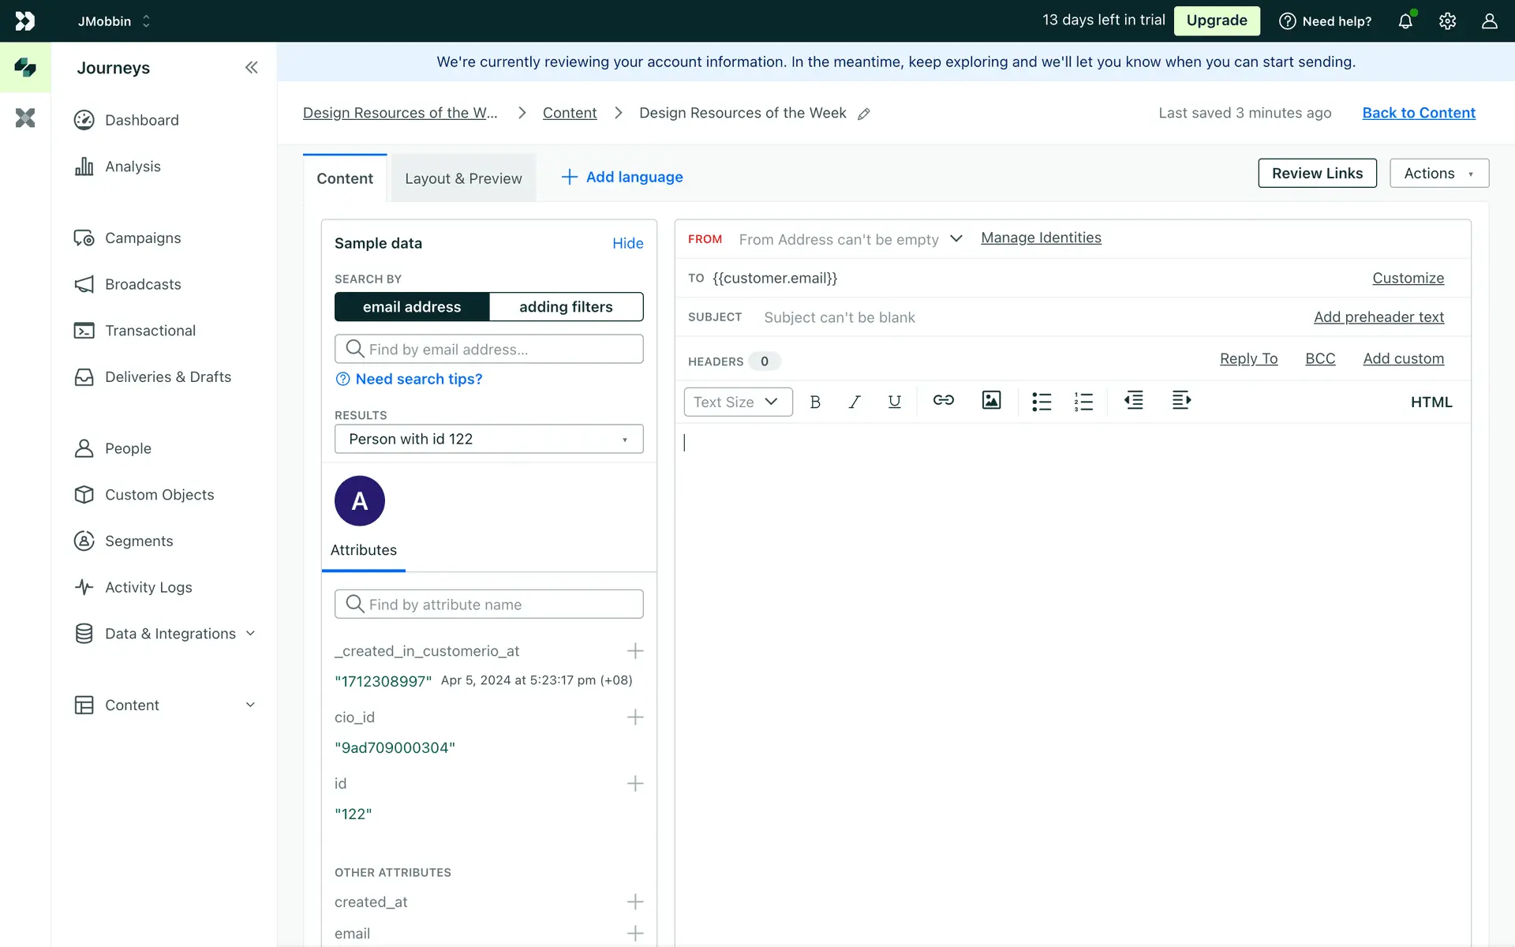The height and width of the screenshot is (947, 1515).
Task: Open the Text Size dropdown
Action: (737, 402)
